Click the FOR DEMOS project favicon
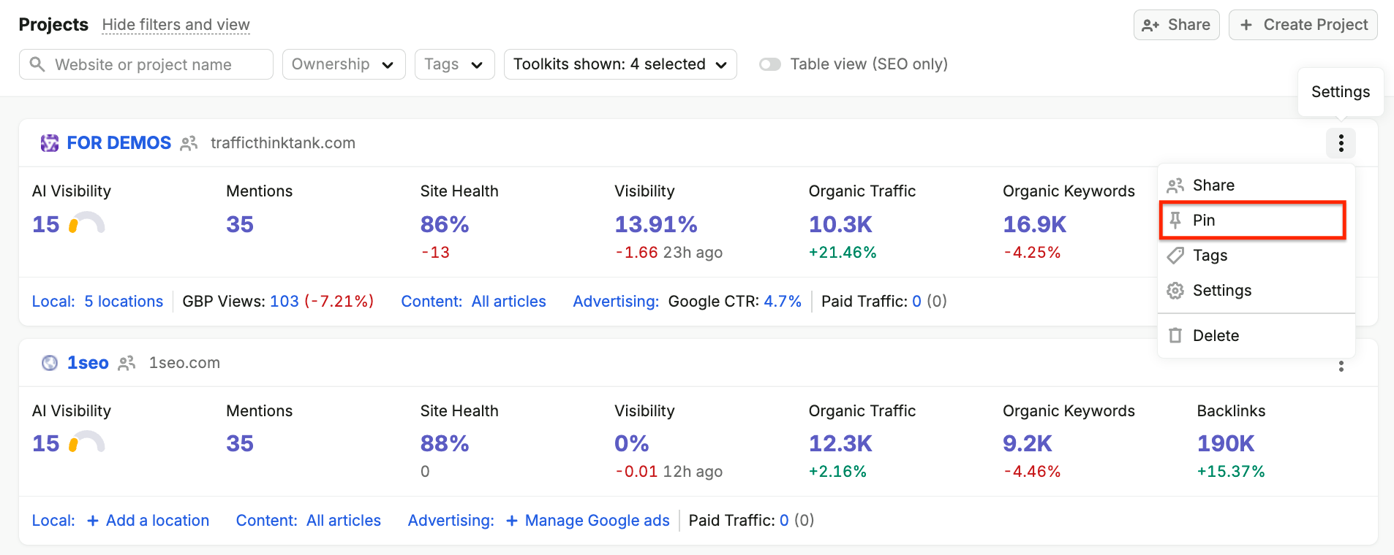This screenshot has height=555, width=1394. pos(50,143)
